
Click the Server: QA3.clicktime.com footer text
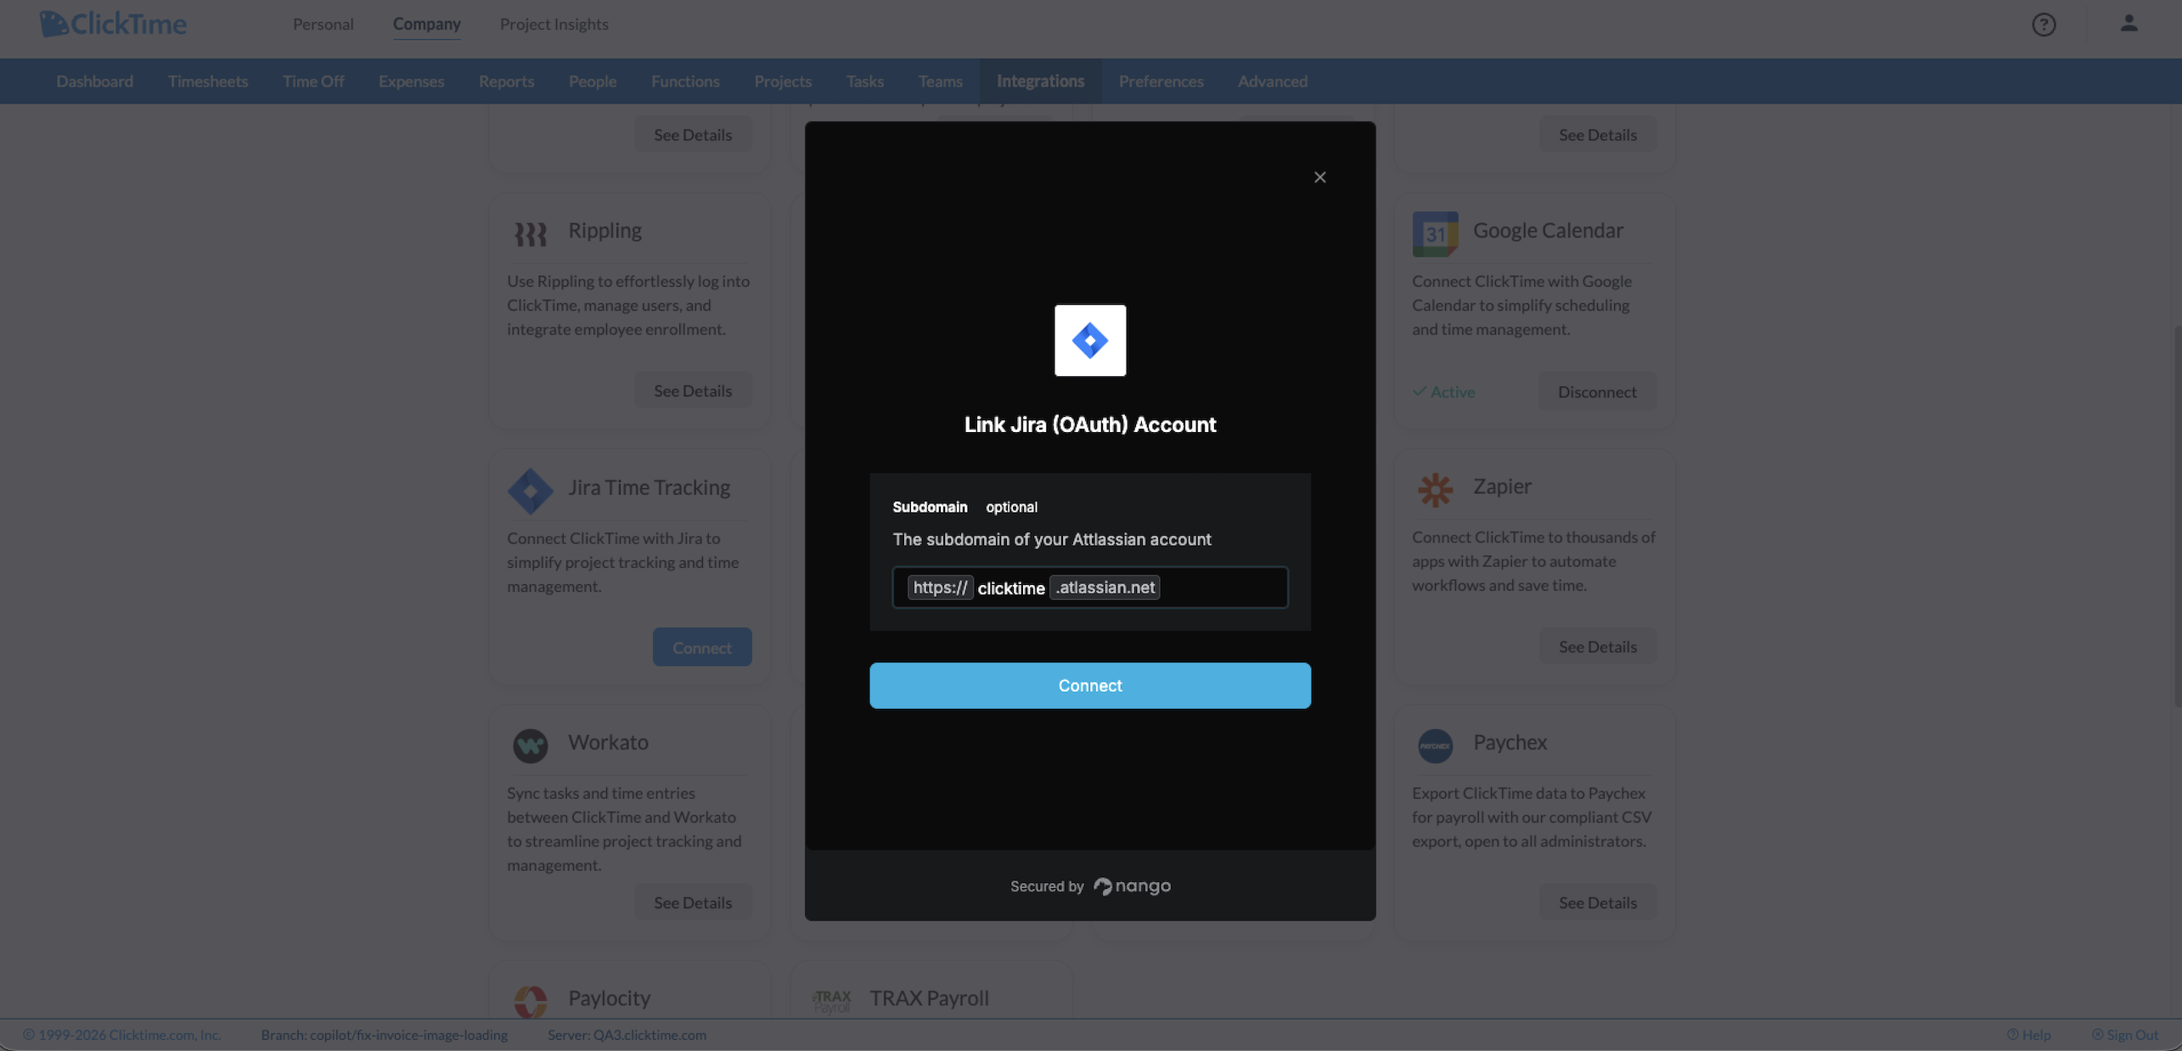tap(627, 1035)
